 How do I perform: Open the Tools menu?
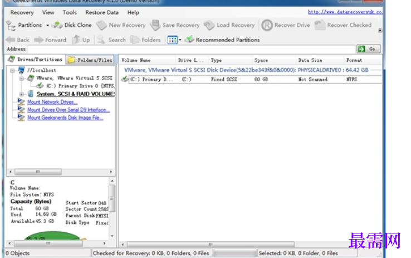70,13
